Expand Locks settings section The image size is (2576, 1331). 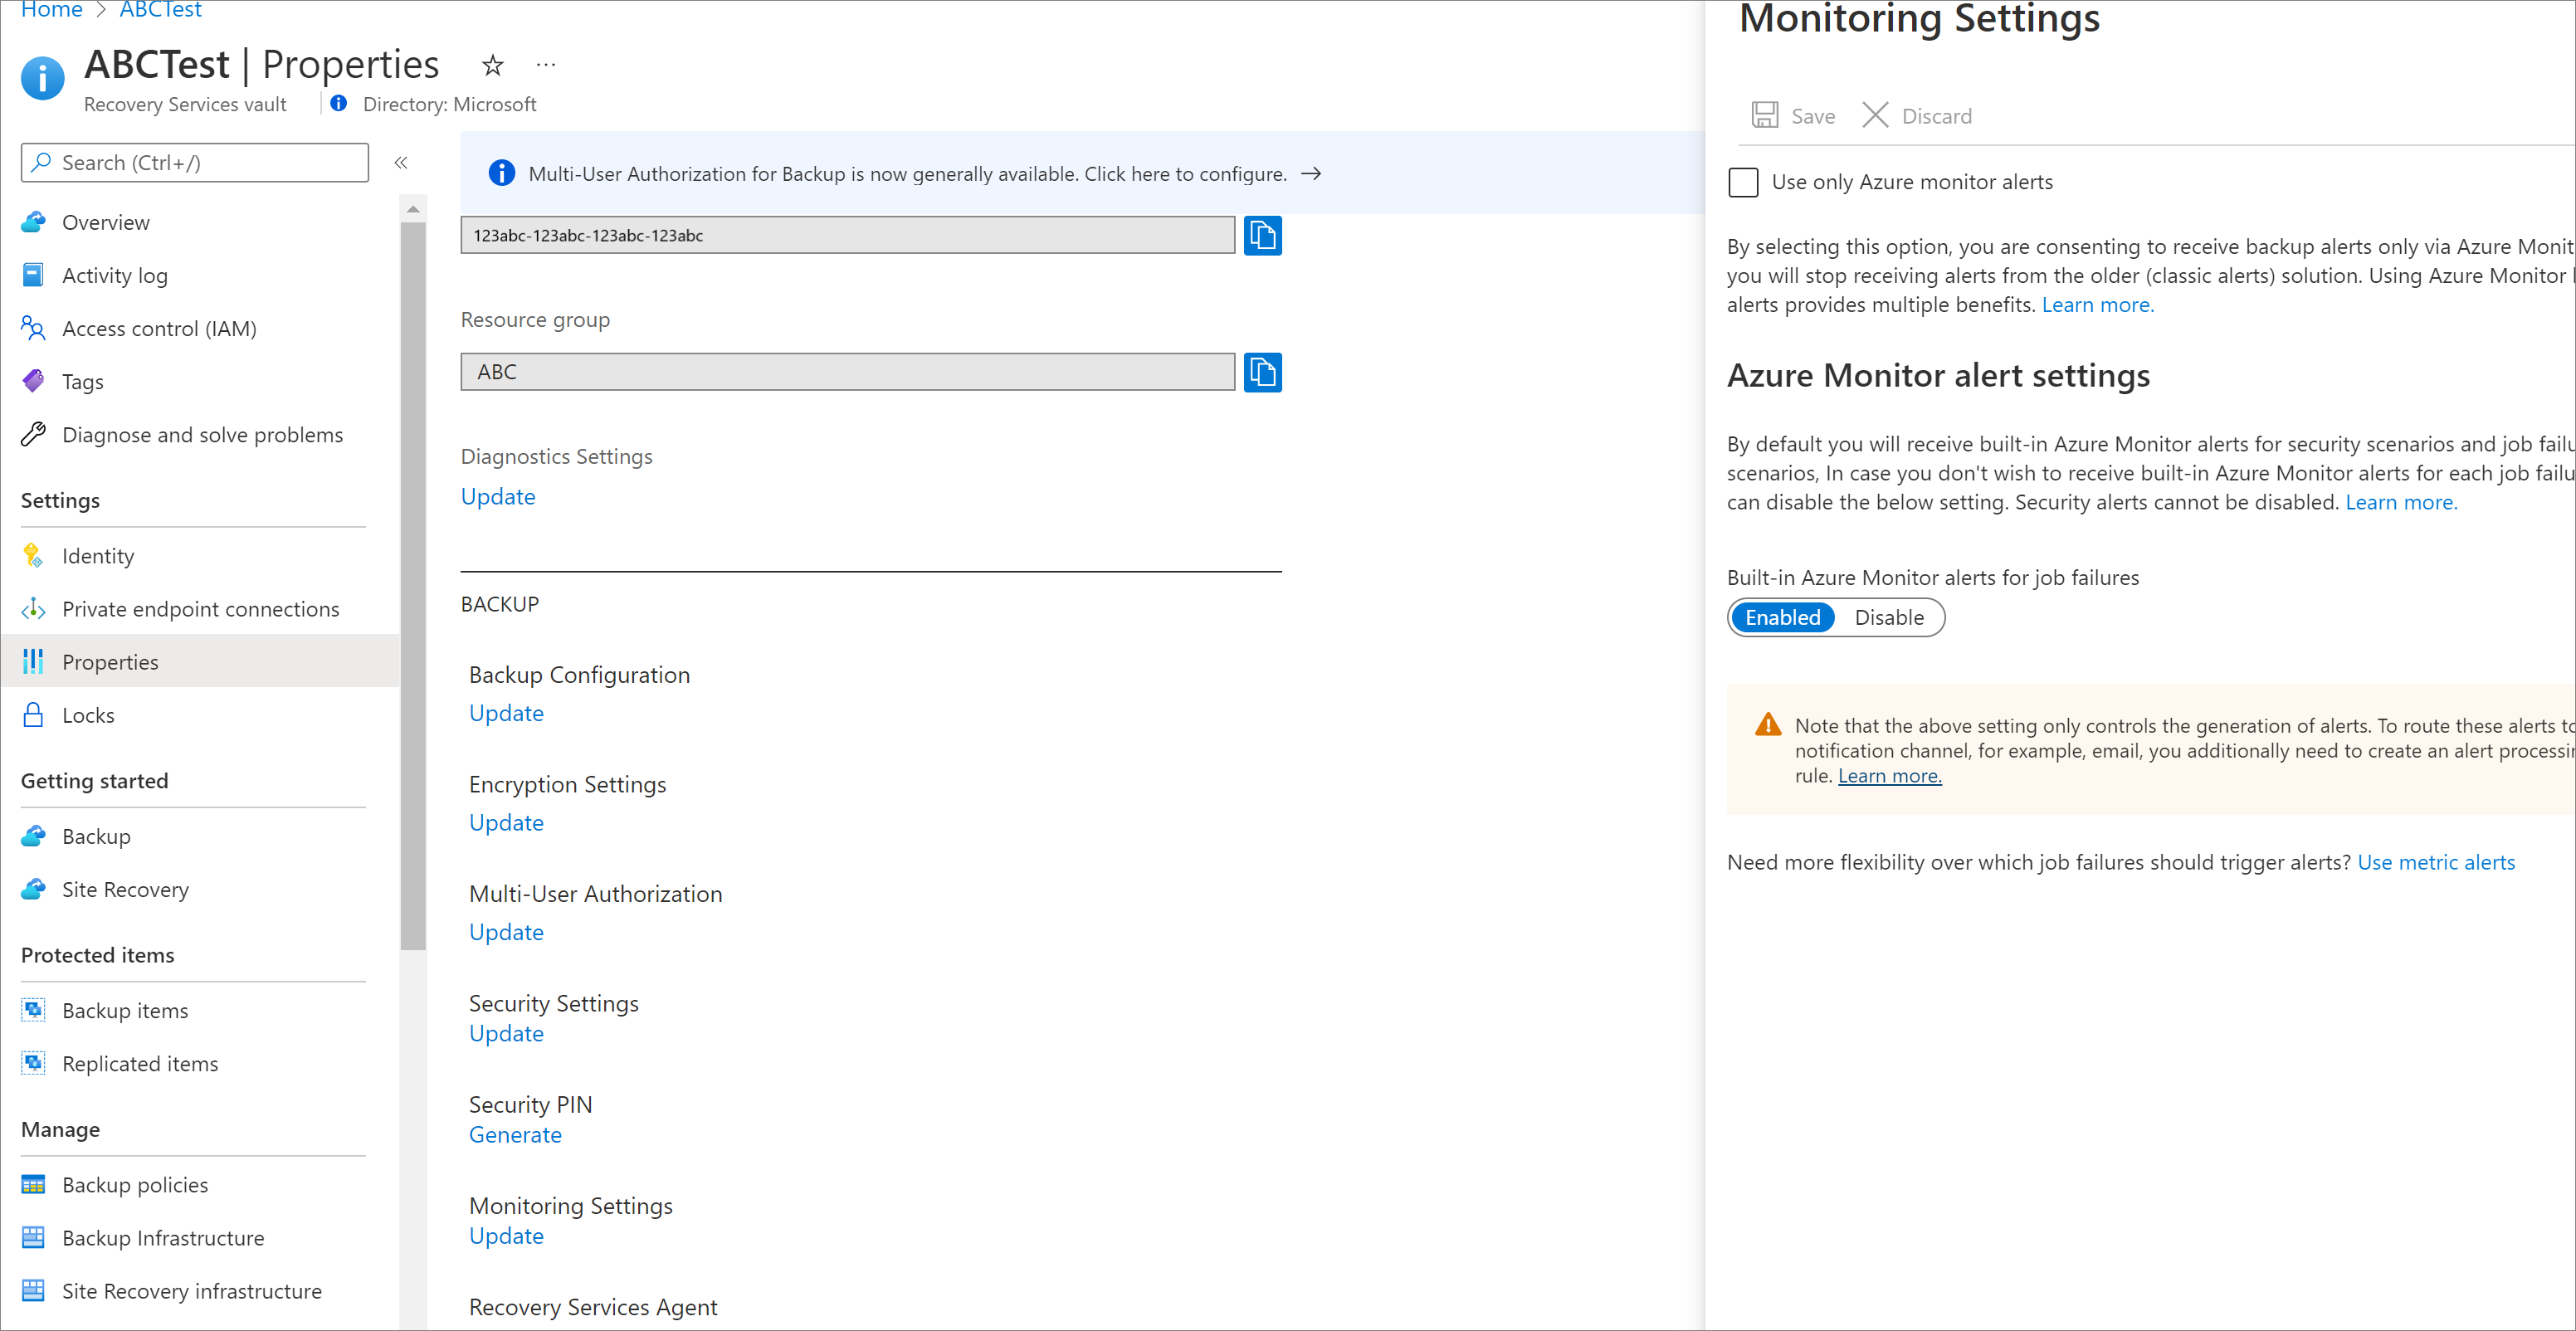[x=88, y=714]
